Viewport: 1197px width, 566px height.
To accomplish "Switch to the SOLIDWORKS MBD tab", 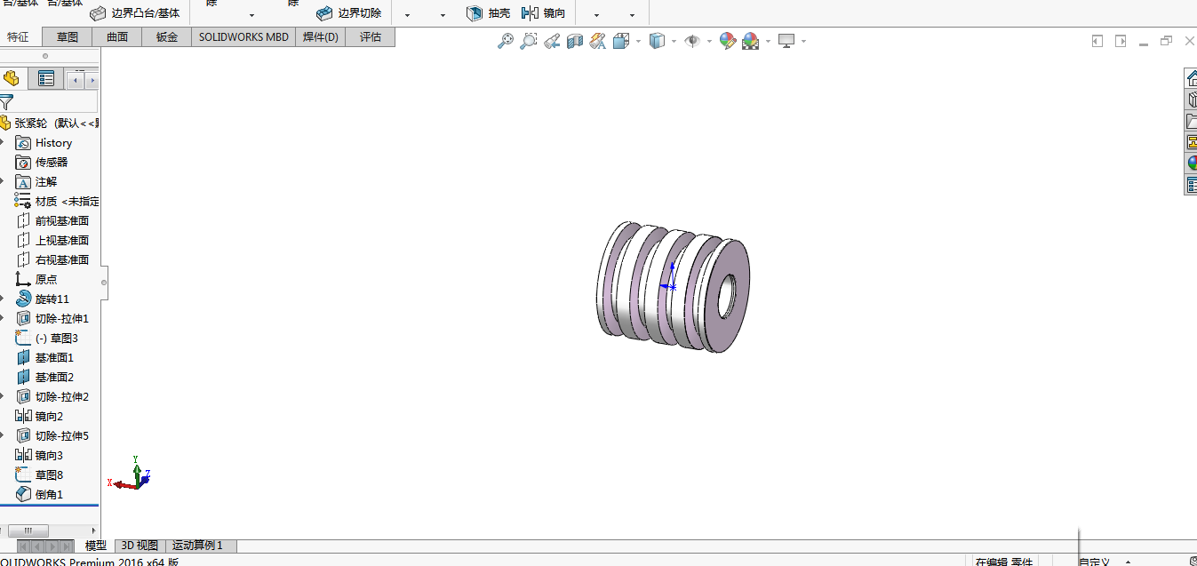I will [243, 37].
